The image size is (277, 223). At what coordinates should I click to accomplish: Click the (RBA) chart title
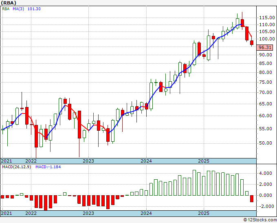tap(8, 3)
